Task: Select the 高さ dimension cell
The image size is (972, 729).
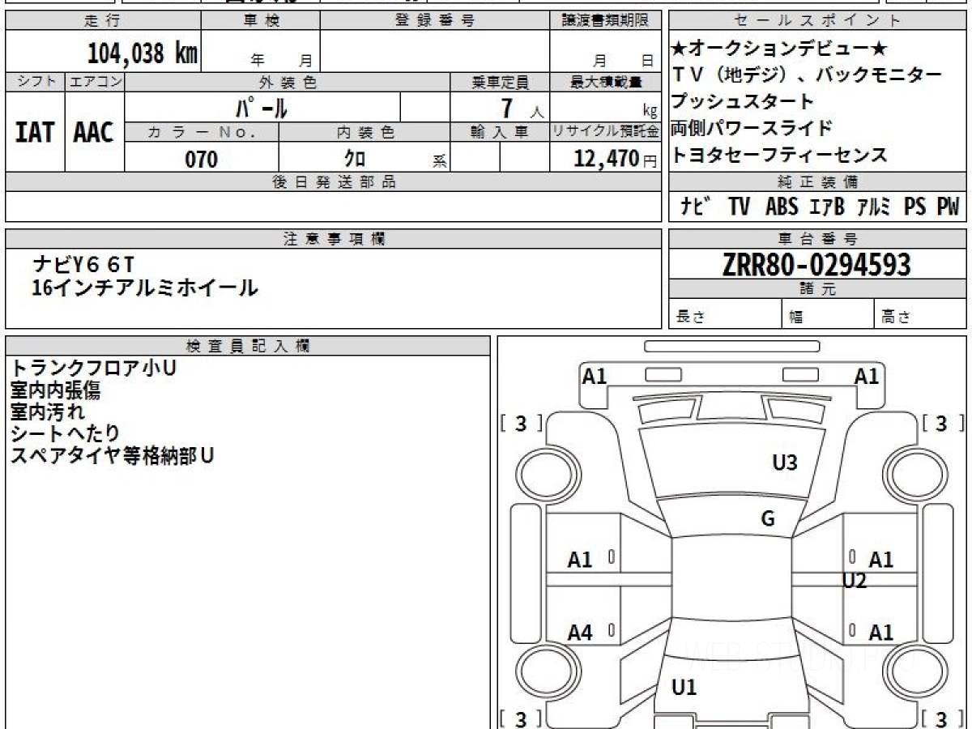Action: pos(920,313)
